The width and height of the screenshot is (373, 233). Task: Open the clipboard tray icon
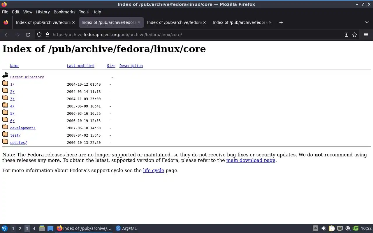[x=332, y=229]
